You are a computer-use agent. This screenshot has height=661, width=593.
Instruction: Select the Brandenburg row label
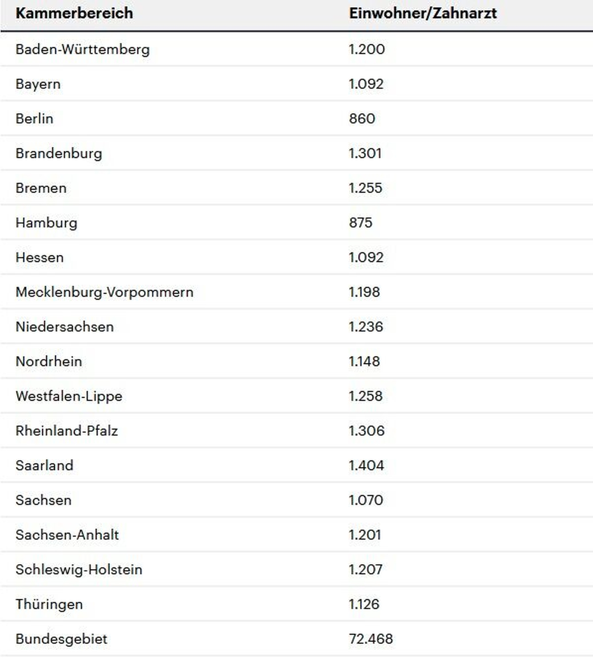pos(59,154)
